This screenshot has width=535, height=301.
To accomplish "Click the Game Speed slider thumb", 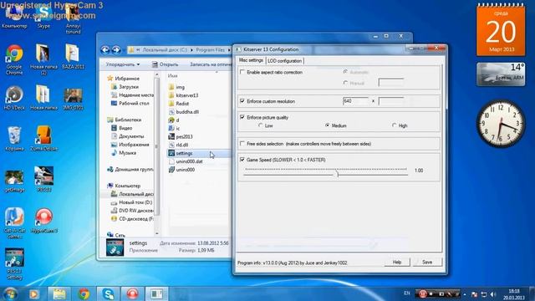I will (x=337, y=174).
